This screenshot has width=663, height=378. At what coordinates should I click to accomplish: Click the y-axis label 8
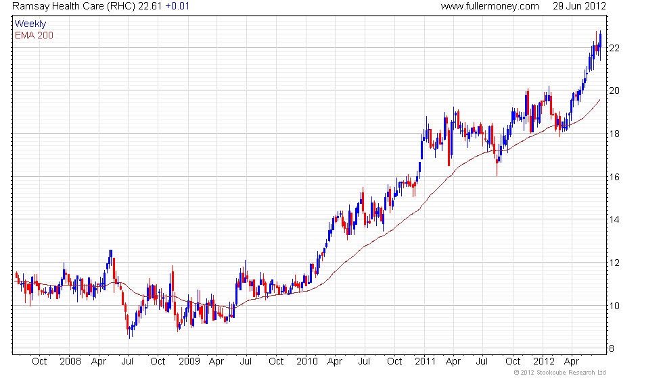click(612, 348)
